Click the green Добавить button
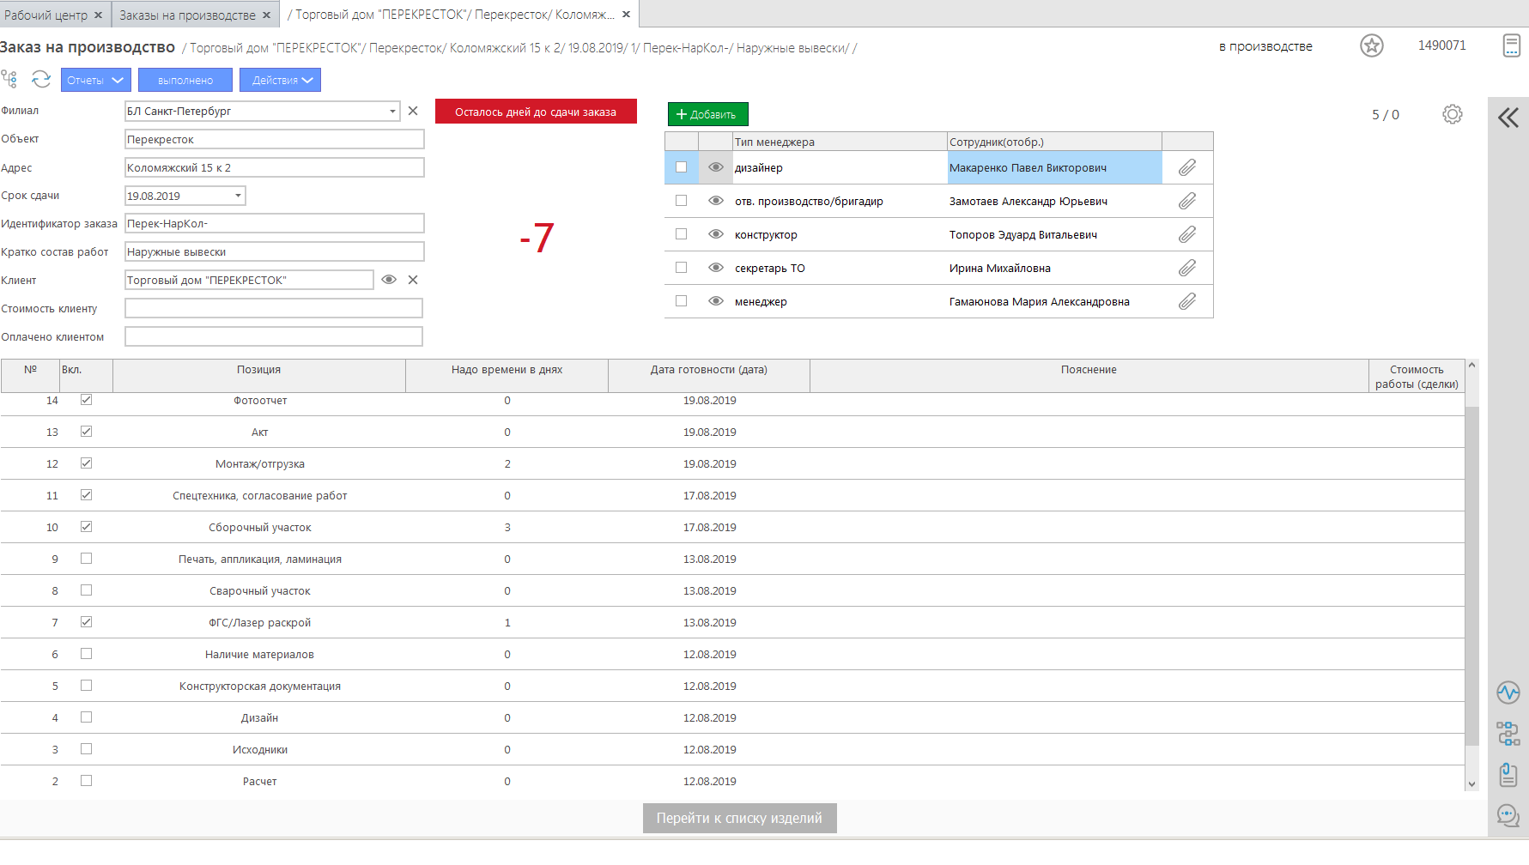Screen dimensions: 1529x865 [707, 114]
